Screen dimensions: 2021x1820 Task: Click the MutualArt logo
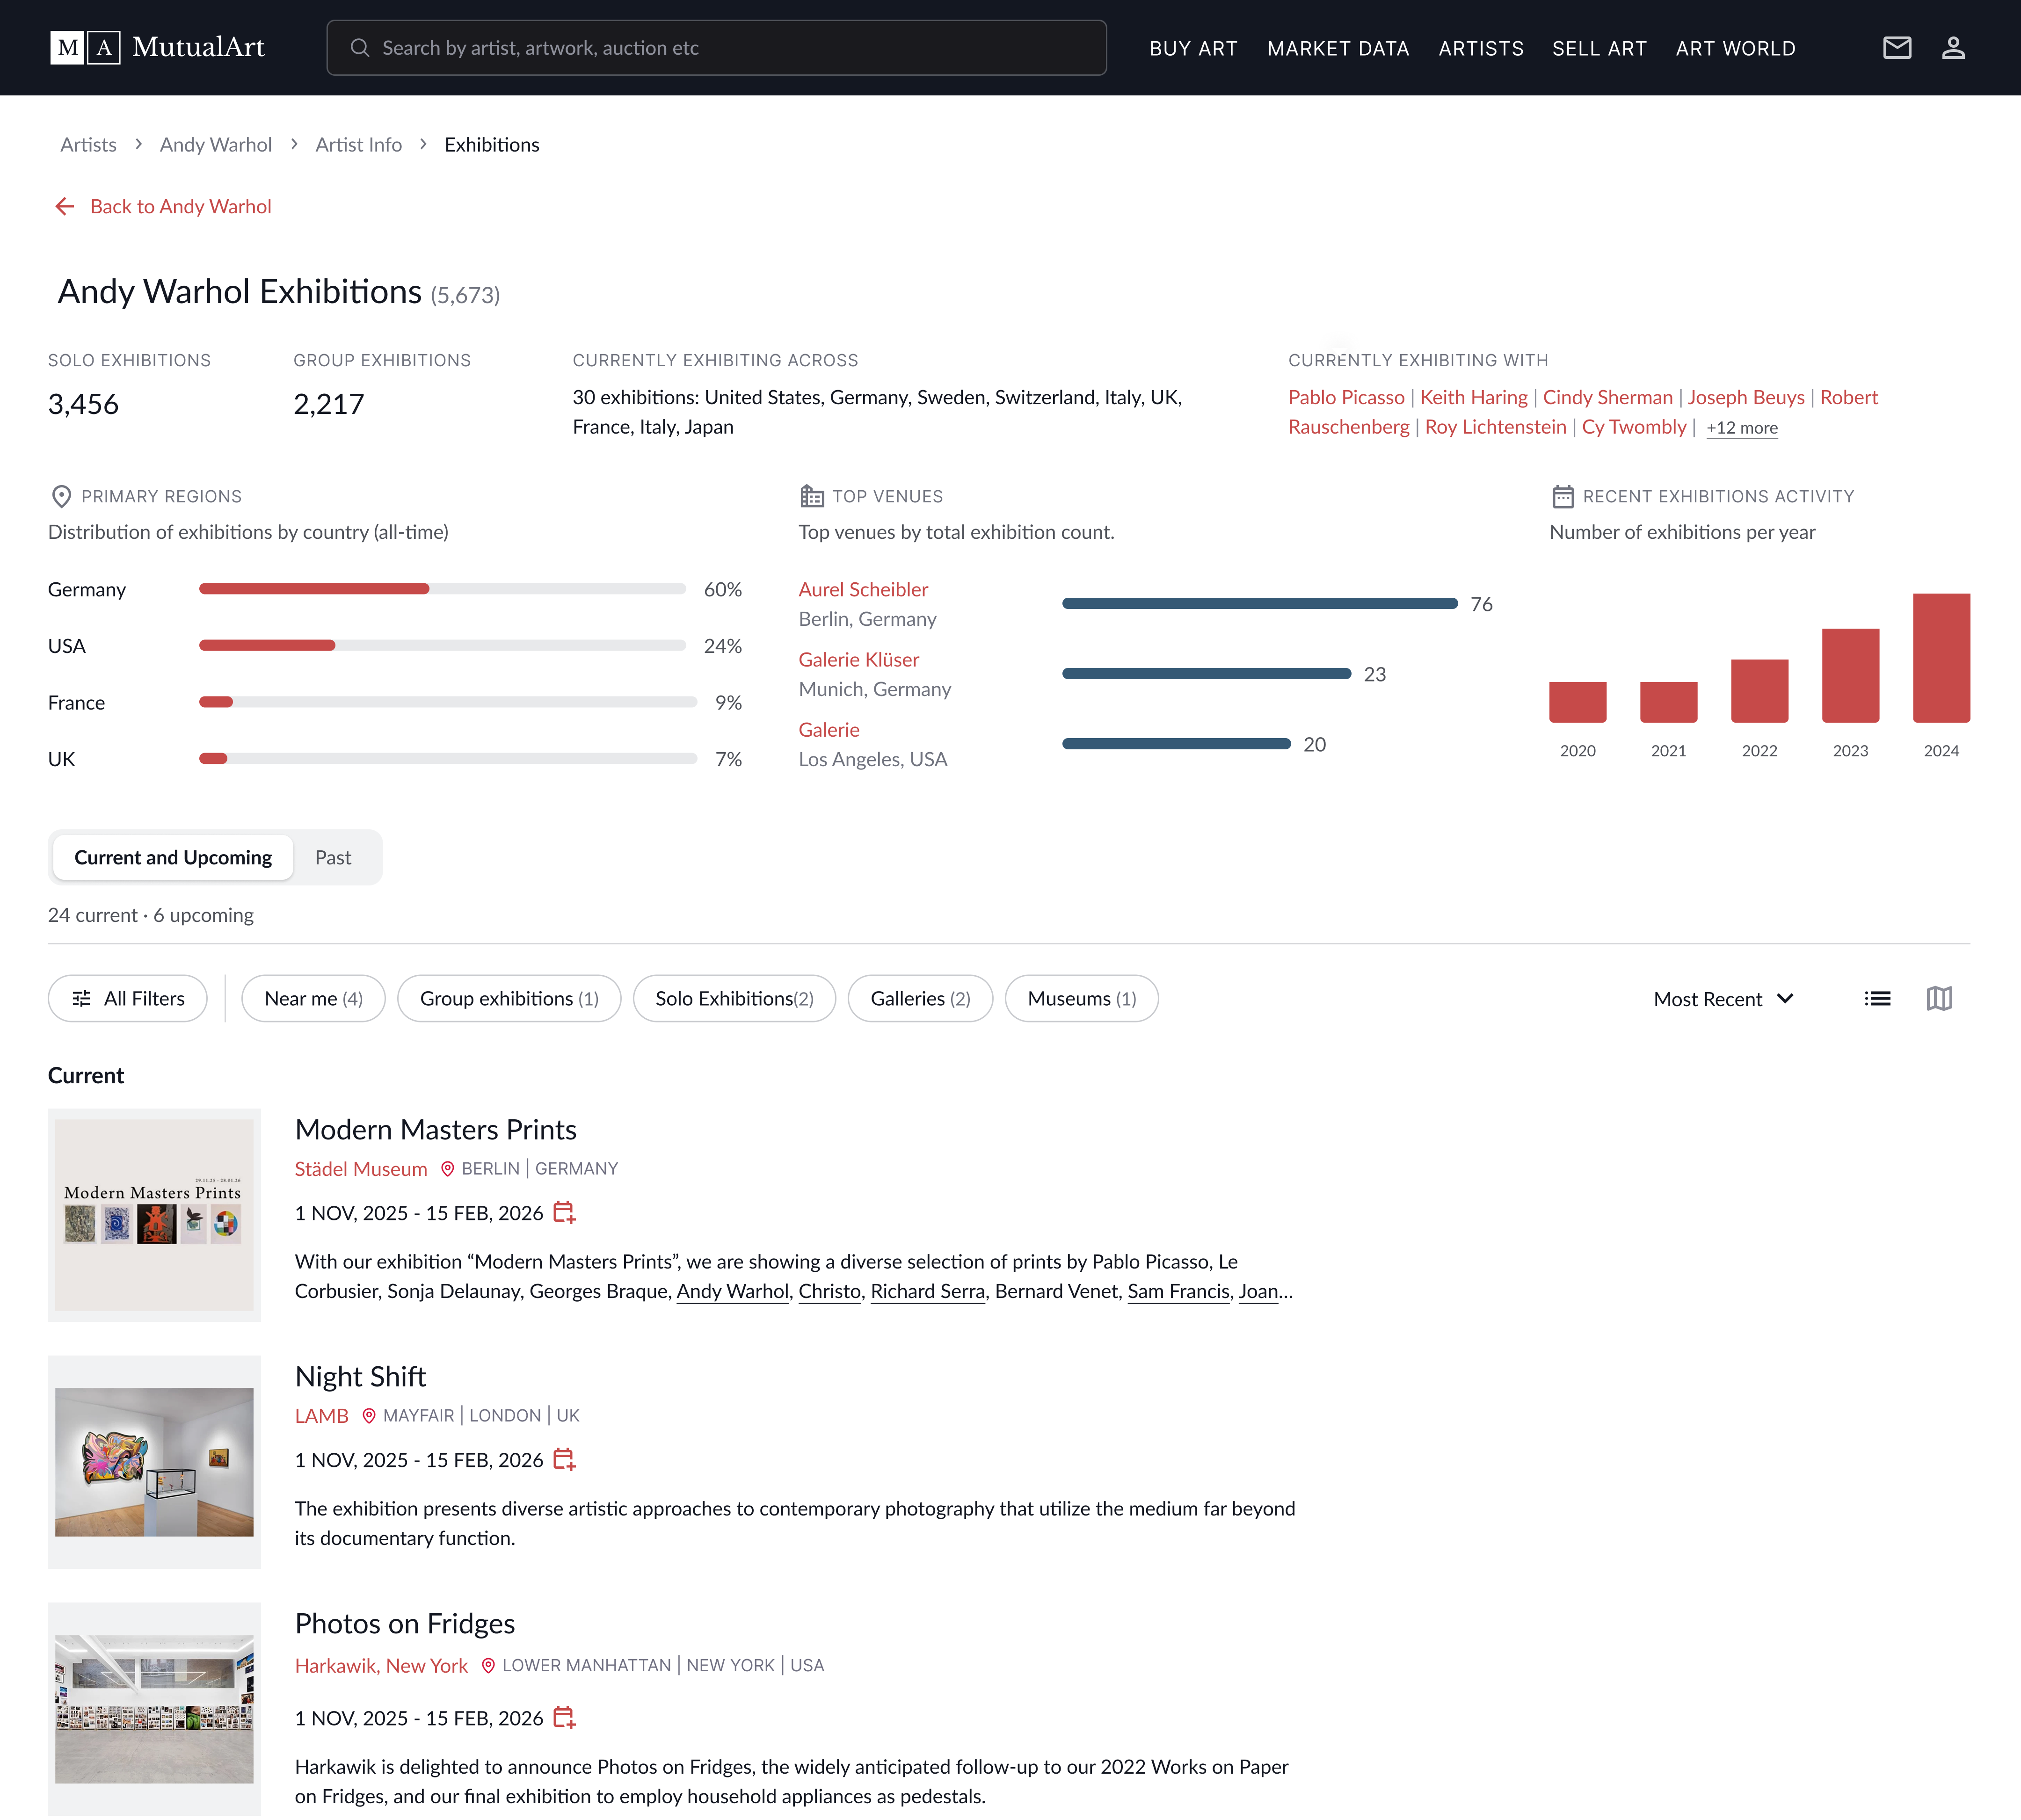click(157, 47)
